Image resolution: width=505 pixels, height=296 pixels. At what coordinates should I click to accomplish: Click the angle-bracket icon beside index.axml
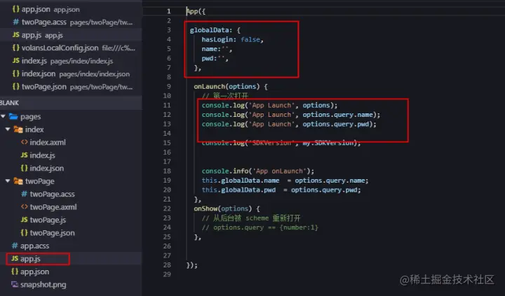[24, 142]
